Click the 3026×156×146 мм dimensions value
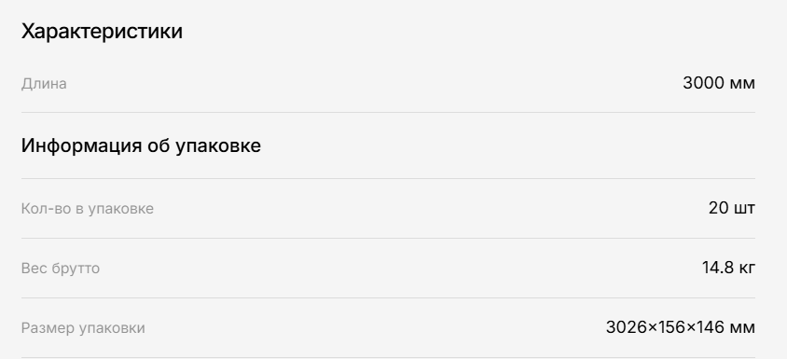This screenshot has height=359, width=787. tap(681, 327)
